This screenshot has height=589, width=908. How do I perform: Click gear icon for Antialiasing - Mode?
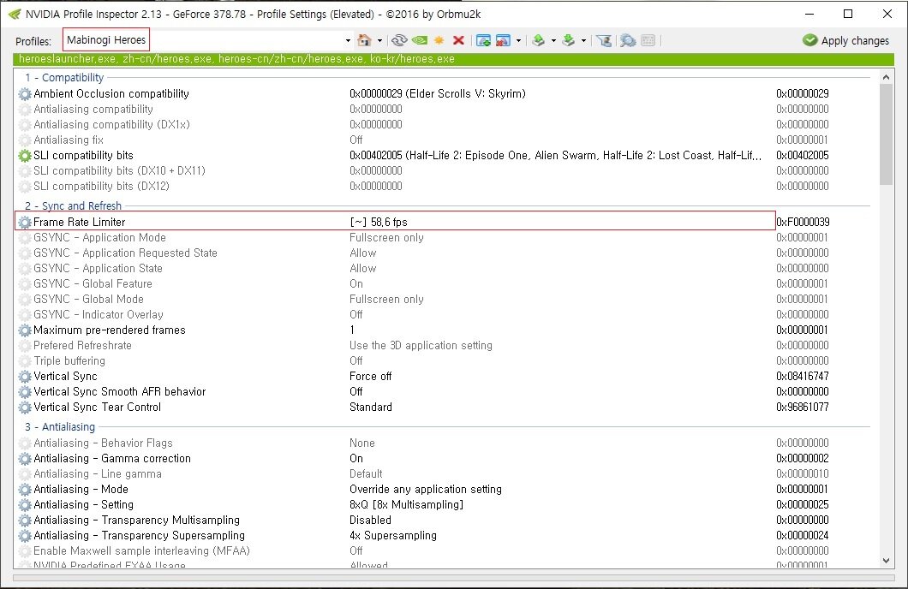tap(24, 490)
